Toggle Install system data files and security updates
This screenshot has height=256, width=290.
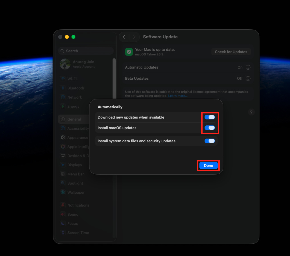click(210, 141)
